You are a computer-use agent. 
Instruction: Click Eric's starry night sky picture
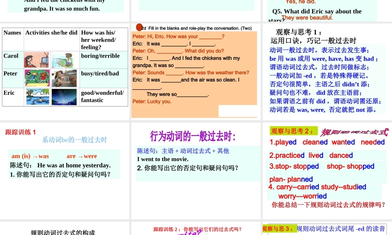pyautogui.click(x=64, y=97)
